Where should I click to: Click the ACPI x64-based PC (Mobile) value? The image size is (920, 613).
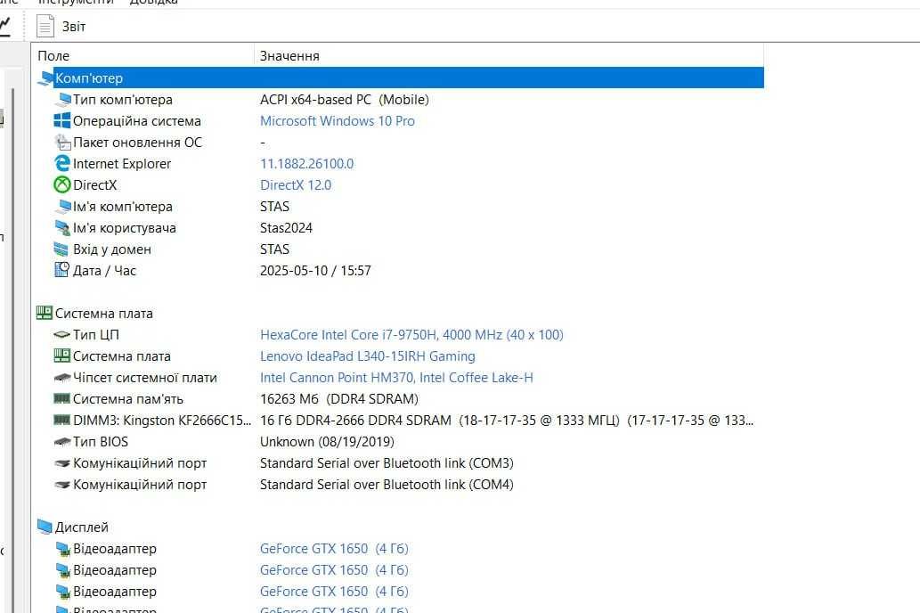[345, 100]
